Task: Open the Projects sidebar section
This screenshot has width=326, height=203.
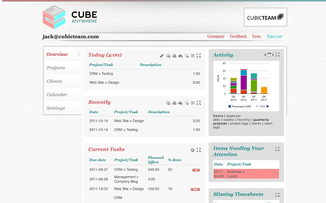Action: pos(56,68)
